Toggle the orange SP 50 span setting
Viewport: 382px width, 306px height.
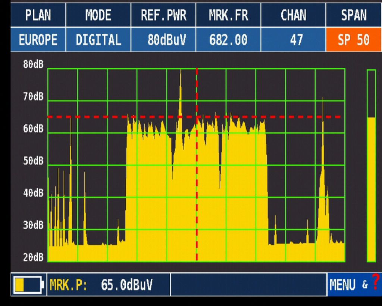[x=353, y=40]
